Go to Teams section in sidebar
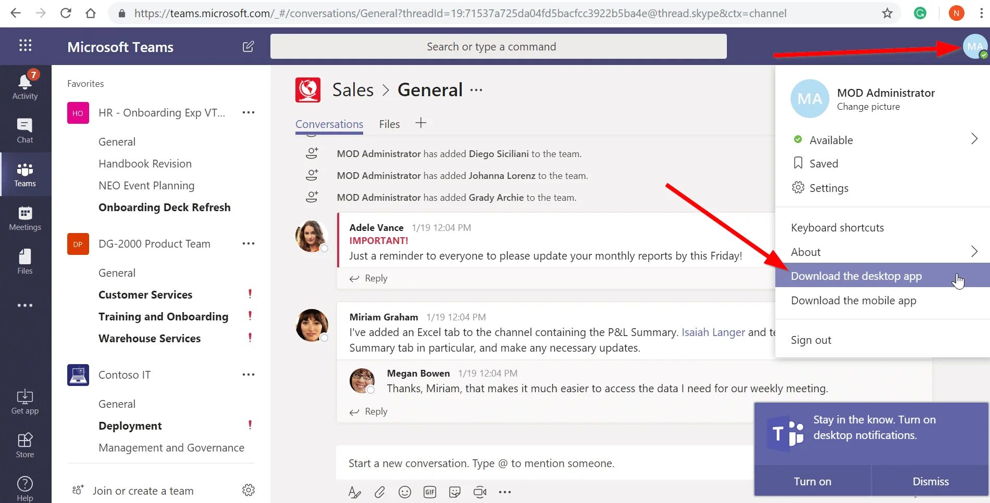Image resolution: width=990 pixels, height=503 pixels. coord(25,174)
